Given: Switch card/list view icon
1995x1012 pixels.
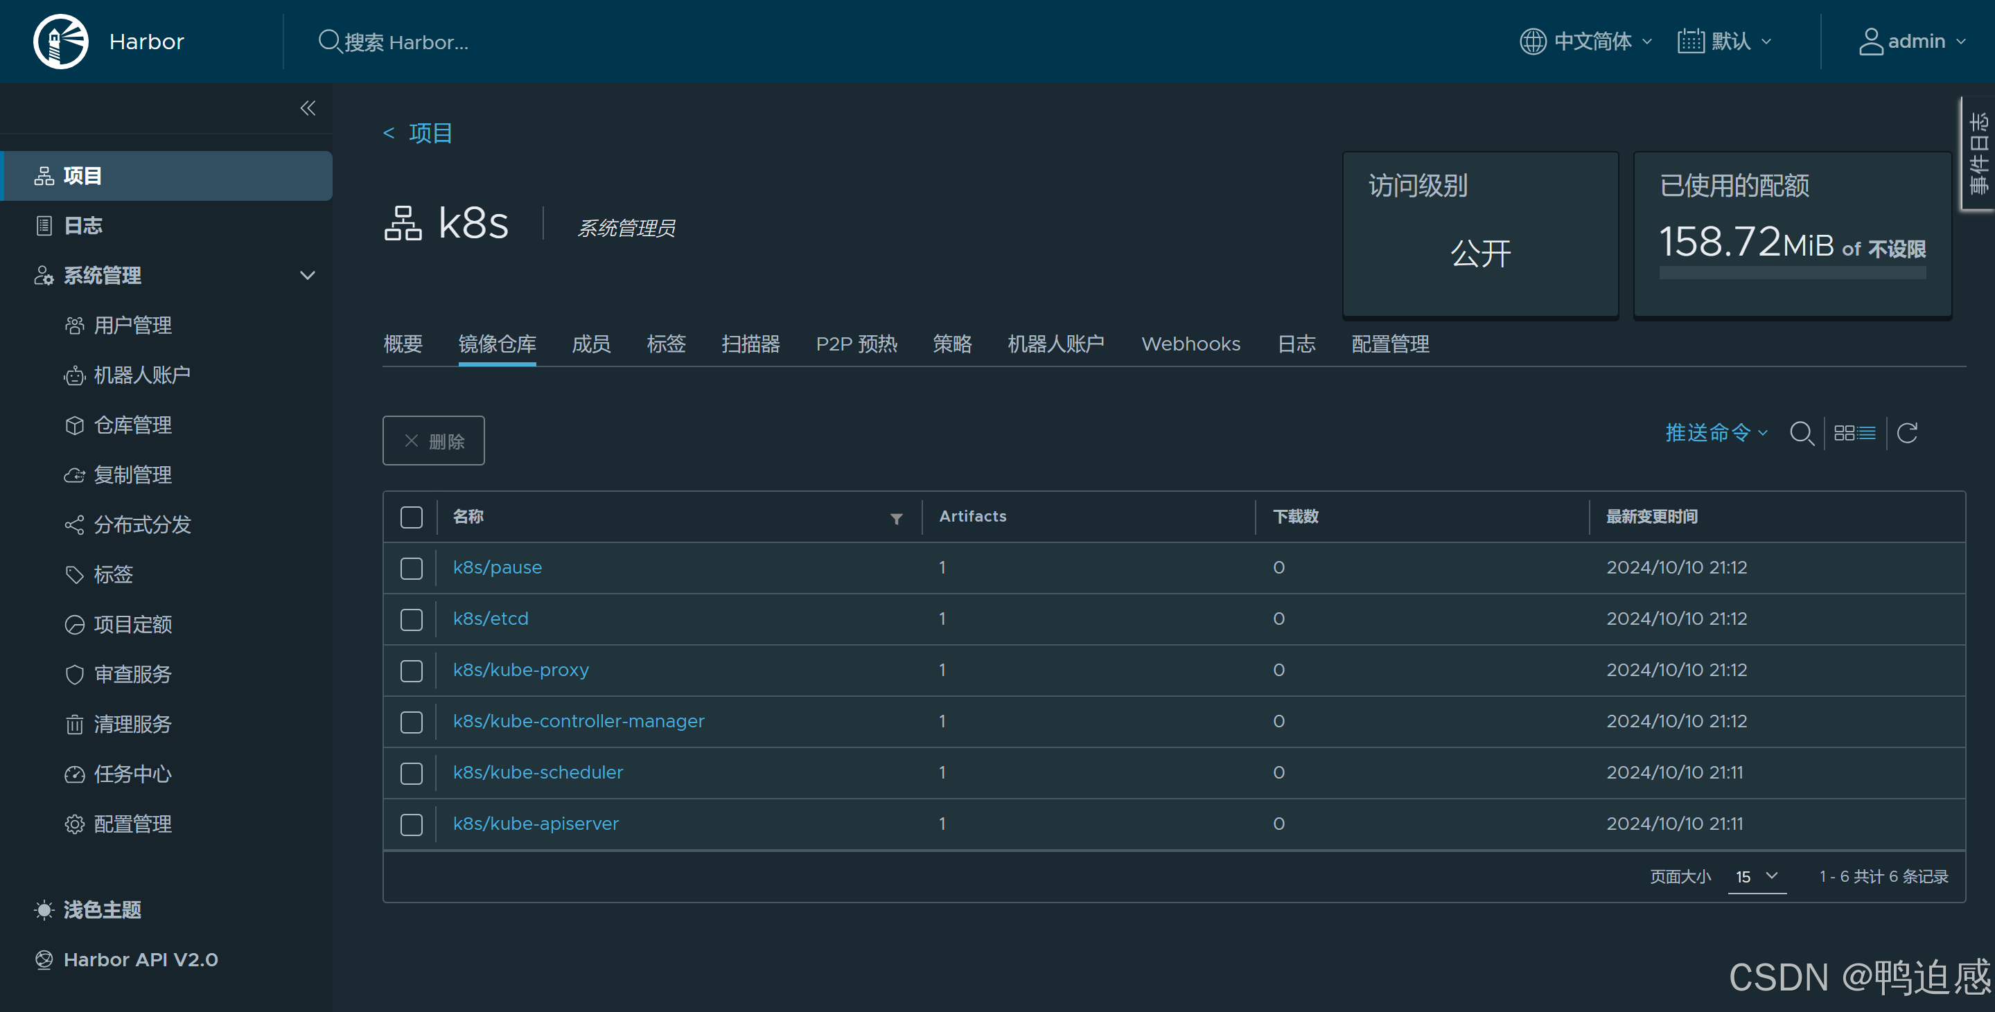Looking at the screenshot, I should pyautogui.click(x=1855, y=433).
